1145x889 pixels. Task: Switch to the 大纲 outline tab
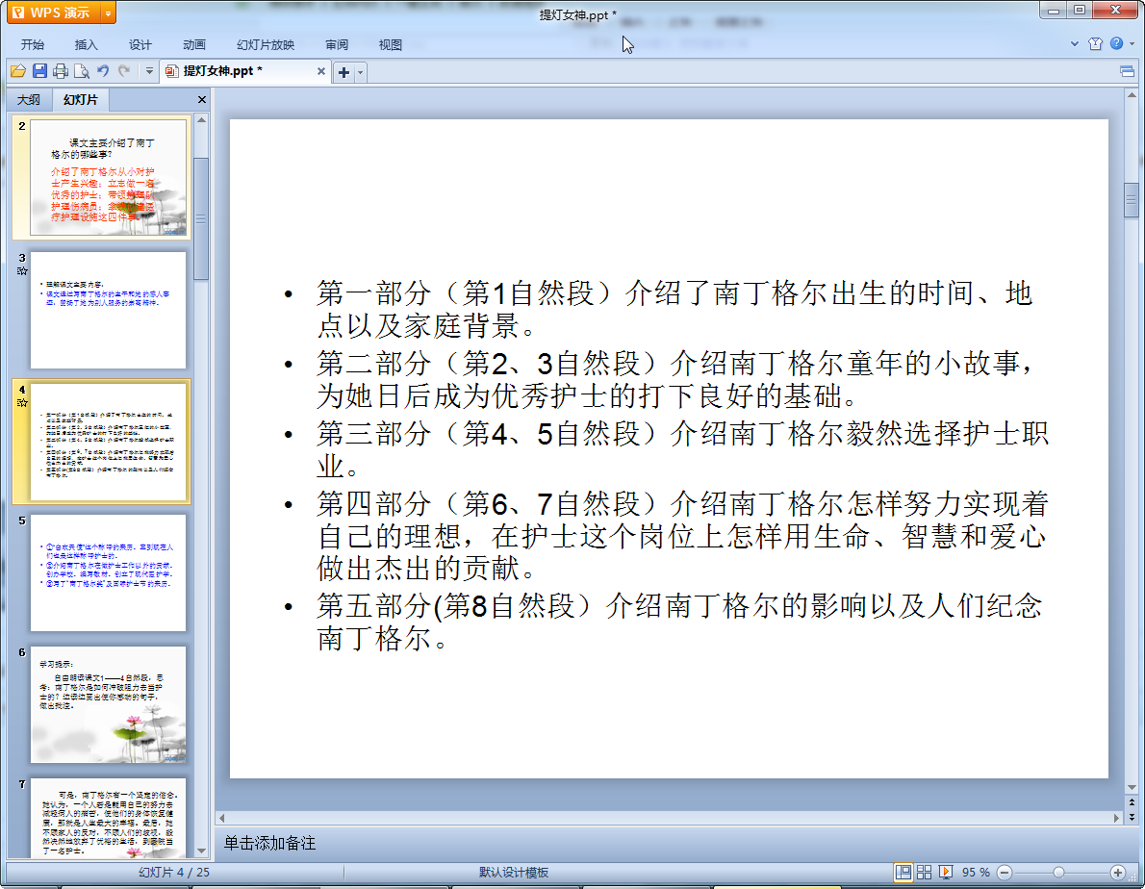click(x=29, y=100)
